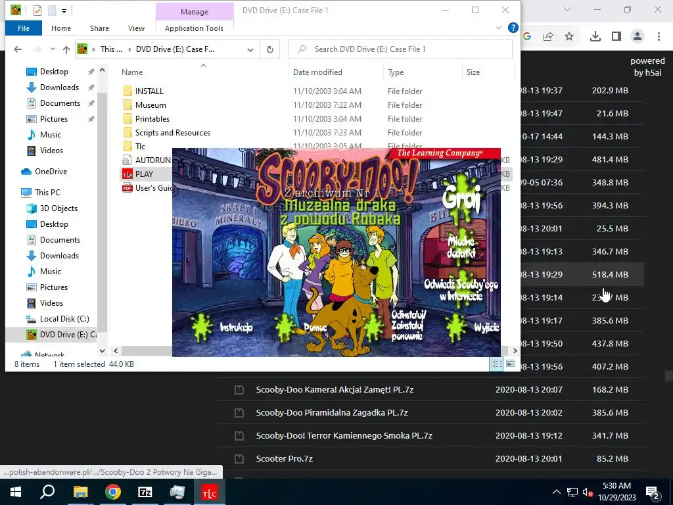
Task: Open Windows Start menu
Action: (16, 492)
